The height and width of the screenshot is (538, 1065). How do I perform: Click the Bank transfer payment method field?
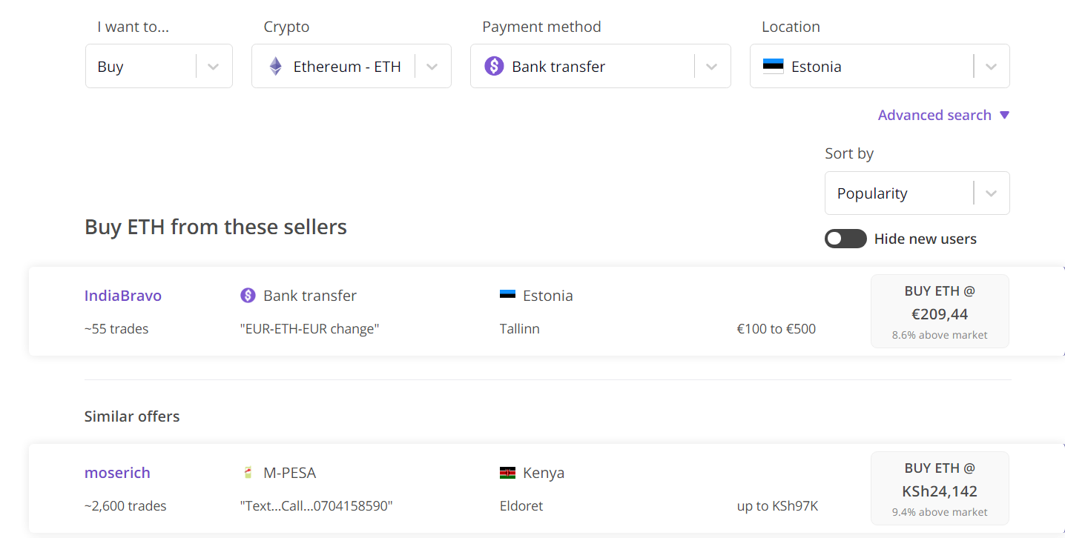click(x=586, y=67)
